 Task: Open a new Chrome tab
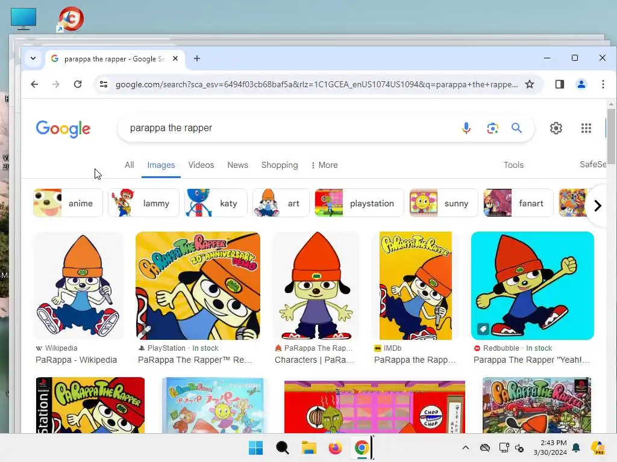197,58
